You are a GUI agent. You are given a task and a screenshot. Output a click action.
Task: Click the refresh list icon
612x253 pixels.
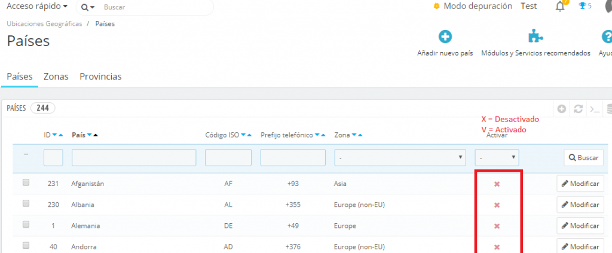[x=578, y=109]
